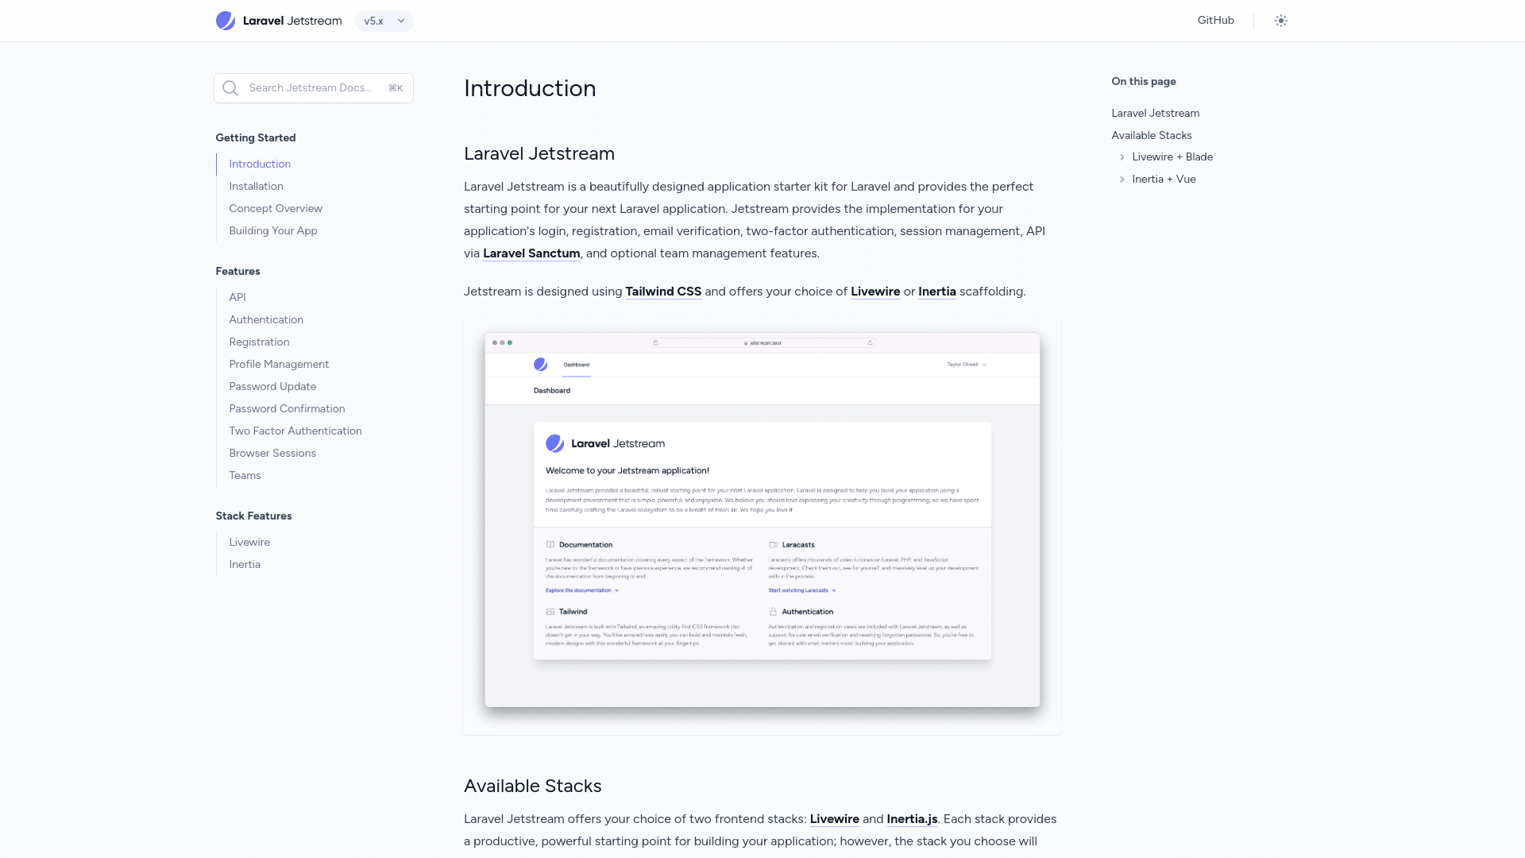The width and height of the screenshot is (1525, 858).
Task: Select Browser Sessions in sidebar
Action: [272, 453]
